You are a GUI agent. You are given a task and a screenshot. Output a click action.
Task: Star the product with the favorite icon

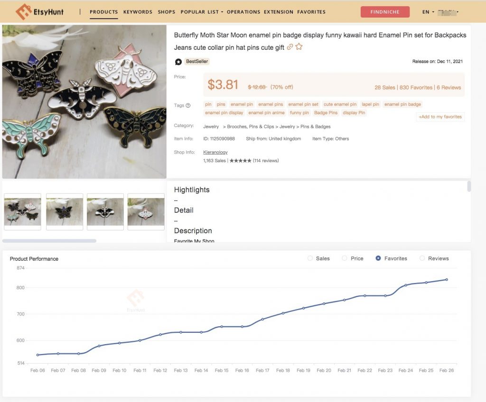(299, 47)
